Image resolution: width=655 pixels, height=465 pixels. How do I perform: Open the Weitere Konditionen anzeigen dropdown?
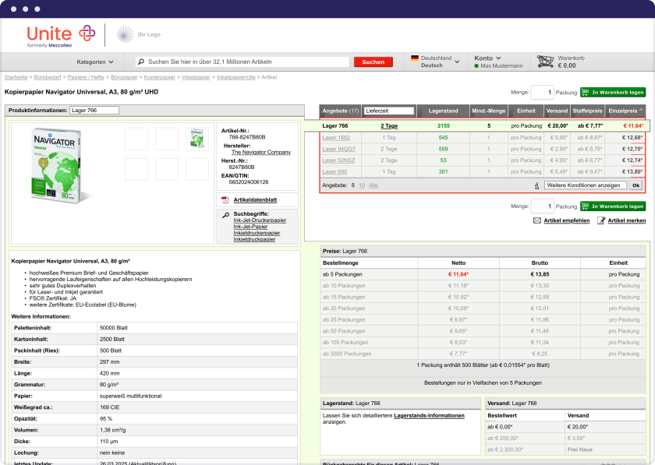(x=586, y=185)
